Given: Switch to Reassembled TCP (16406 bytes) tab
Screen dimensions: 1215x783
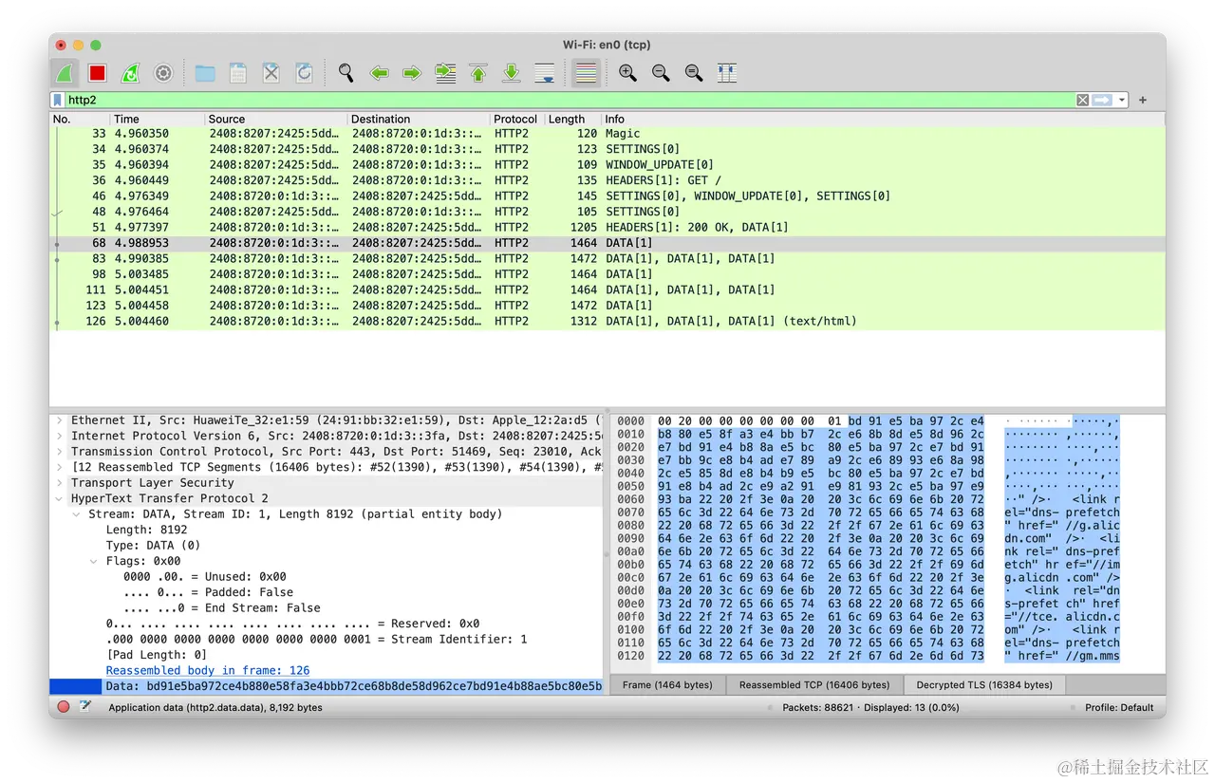Looking at the screenshot, I should click(814, 684).
